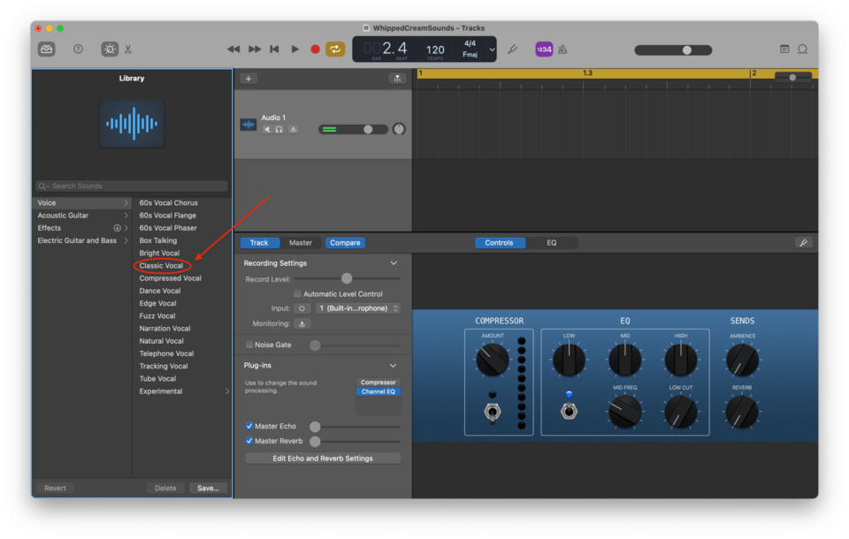This screenshot has width=849, height=539.
Task: Rewind with the double-left arrows
Action: [x=233, y=49]
